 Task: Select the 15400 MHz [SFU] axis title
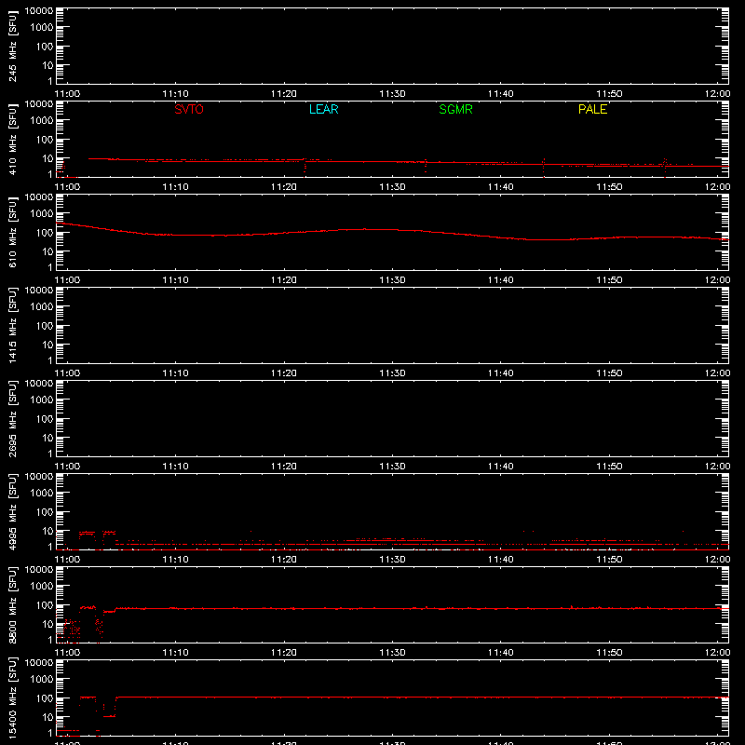click(x=12, y=698)
